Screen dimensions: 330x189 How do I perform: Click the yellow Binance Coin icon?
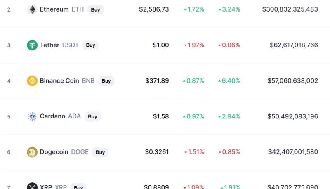(32, 81)
